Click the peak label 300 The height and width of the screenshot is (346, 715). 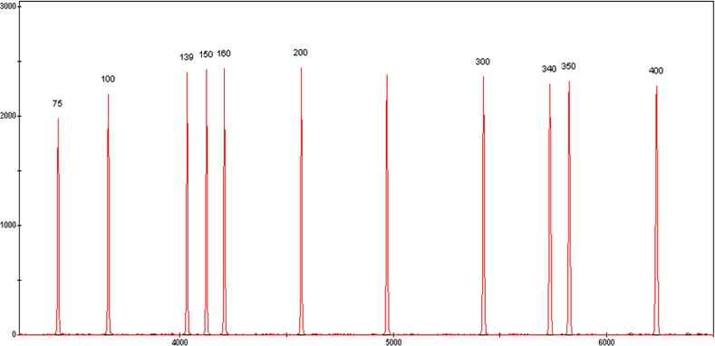pyautogui.click(x=482, y=62)
